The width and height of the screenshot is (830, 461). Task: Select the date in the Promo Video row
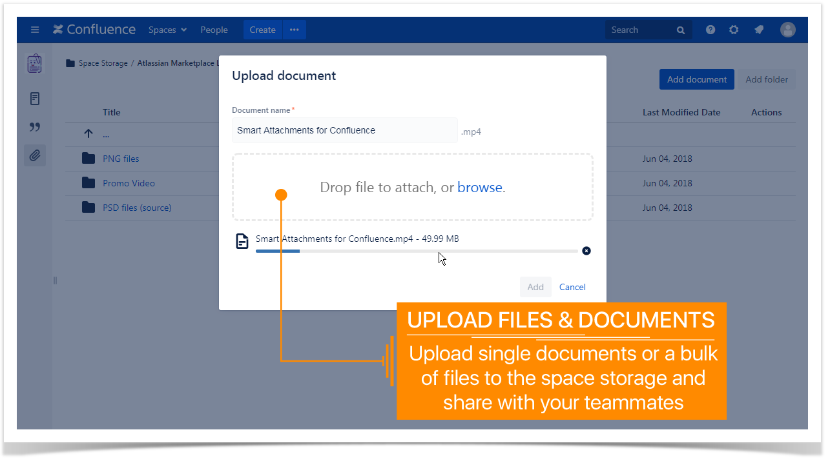(x=667, y=183)
